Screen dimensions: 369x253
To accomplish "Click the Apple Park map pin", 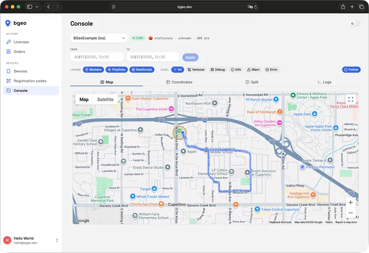I will (315, 114).
